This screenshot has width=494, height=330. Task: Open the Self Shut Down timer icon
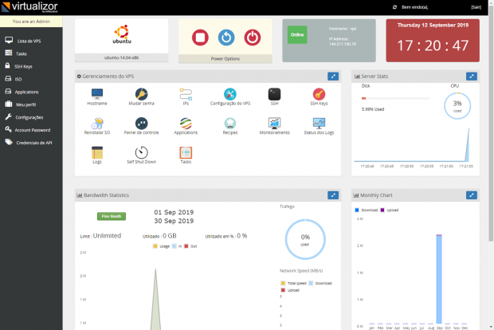pyautogui.click(x=142, y=152)
